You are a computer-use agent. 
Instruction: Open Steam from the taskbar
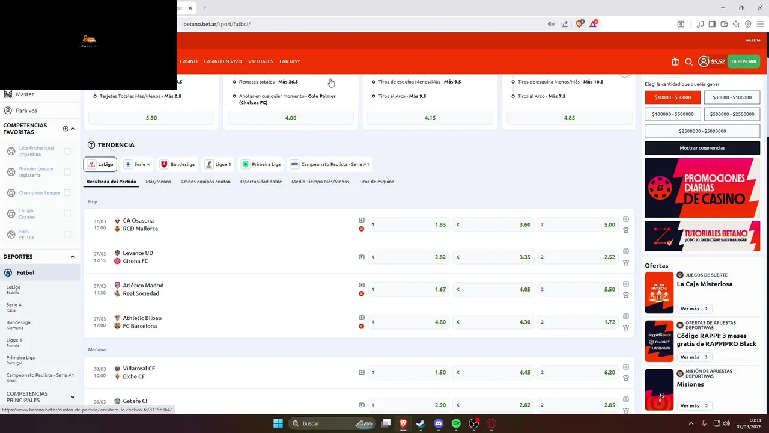click(421, 423)
